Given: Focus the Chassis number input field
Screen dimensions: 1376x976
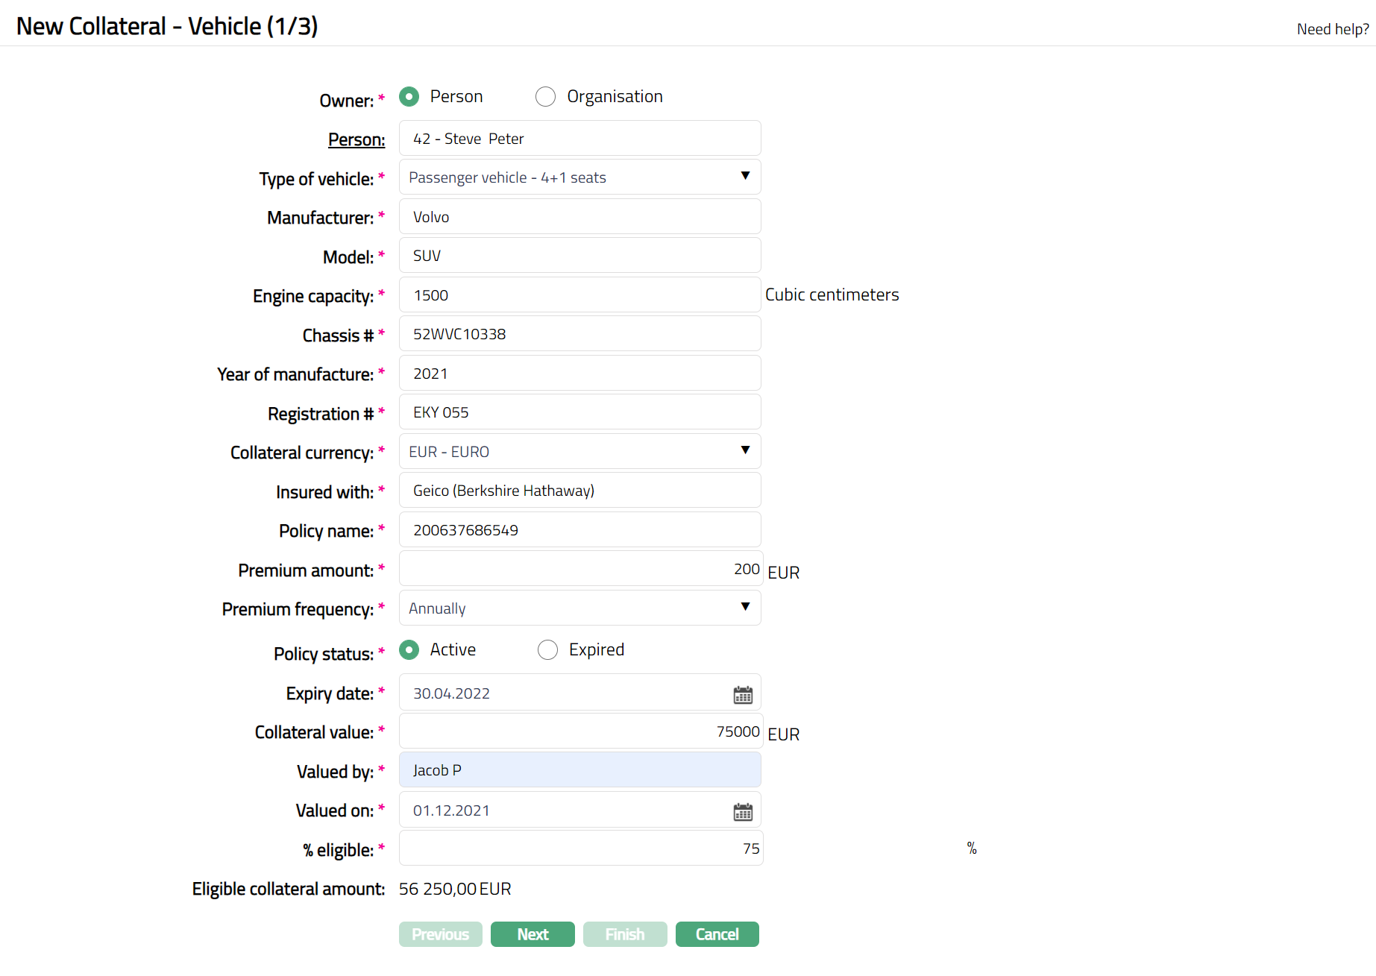Looking at the screenshot, I should click(579, 334).
